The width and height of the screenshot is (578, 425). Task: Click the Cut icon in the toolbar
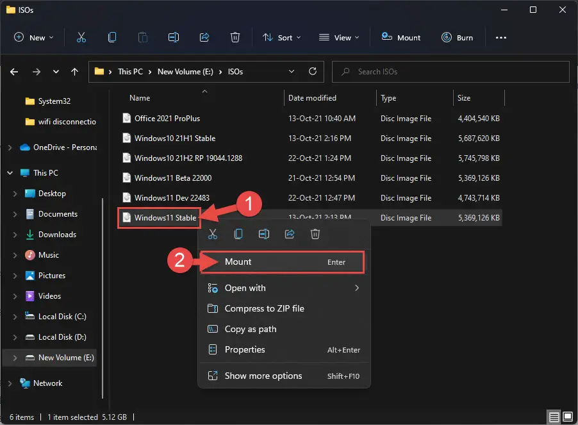coord(81,37)
